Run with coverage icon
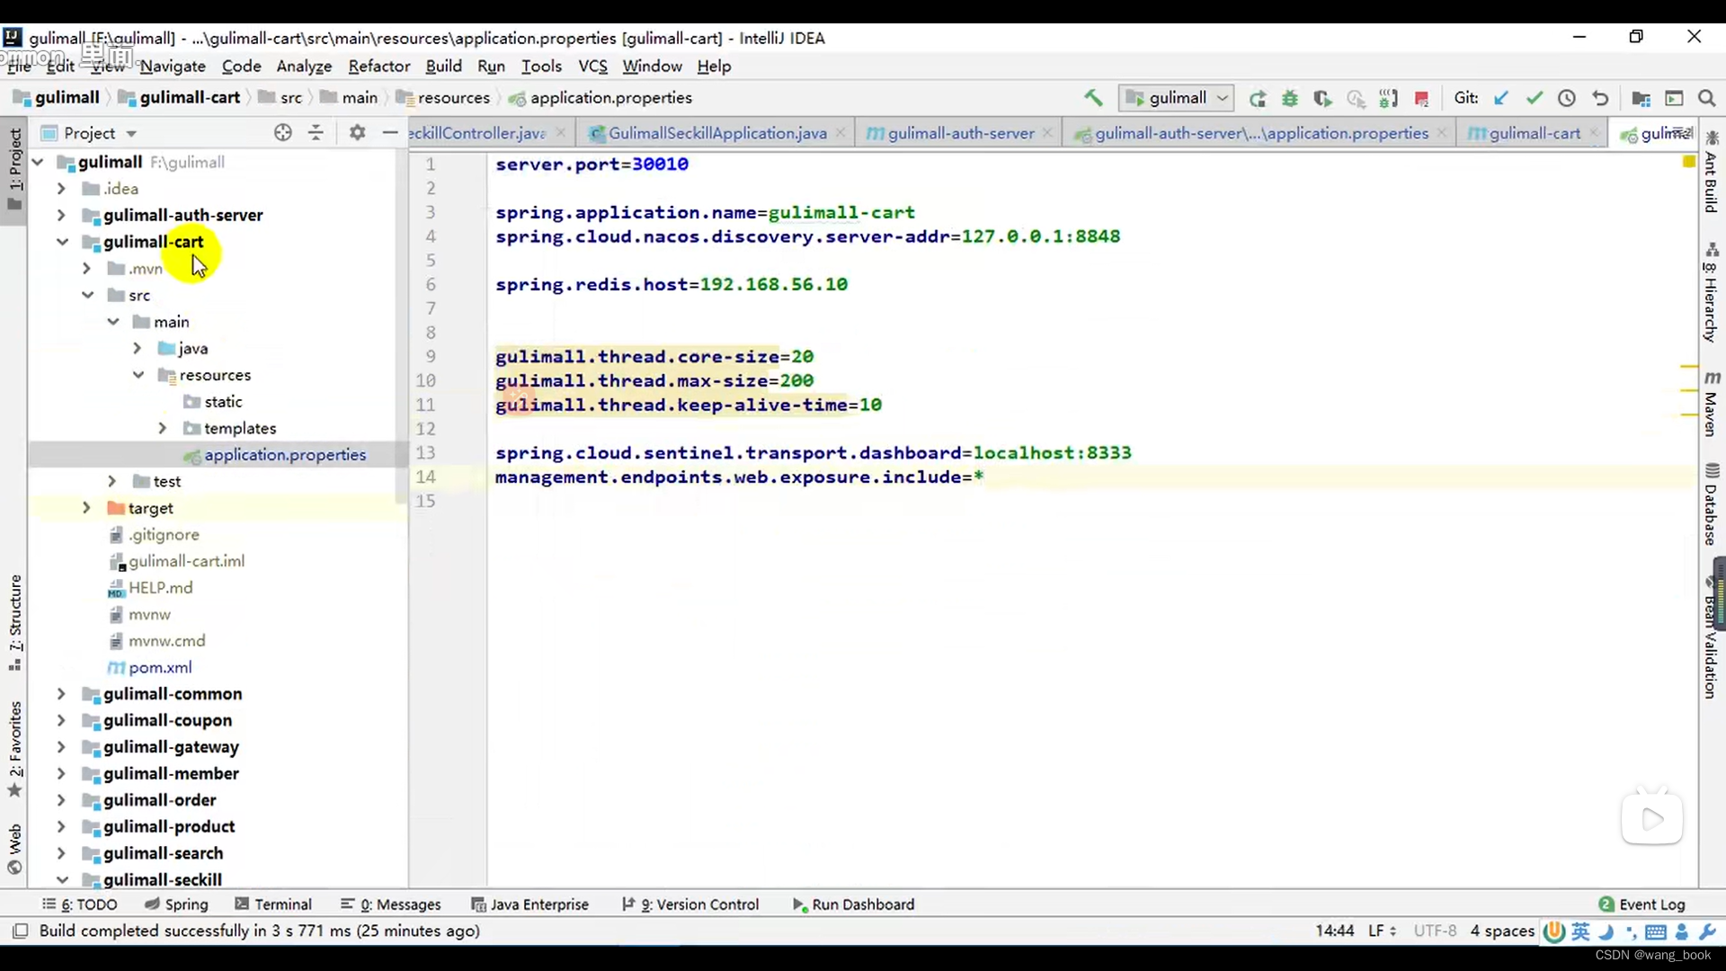Image resolution: width=1726 pixels, height=971 pixels. (x=1322, y=98)
